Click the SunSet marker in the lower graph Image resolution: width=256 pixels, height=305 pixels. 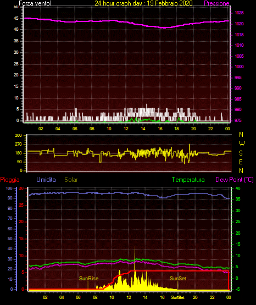(x=178, y=279)
